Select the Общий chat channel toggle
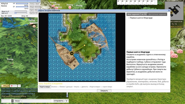The width and height of the screenshot is (185, 104). [6, 86]
